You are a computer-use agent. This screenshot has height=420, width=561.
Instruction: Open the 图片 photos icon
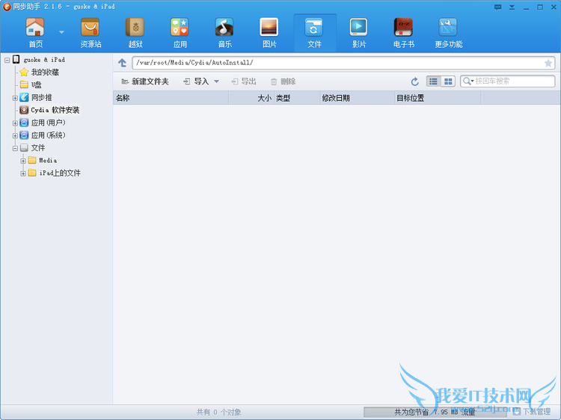(269, 33)
